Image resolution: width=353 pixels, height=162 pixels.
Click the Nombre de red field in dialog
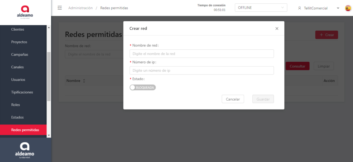(x=202, y=54)
